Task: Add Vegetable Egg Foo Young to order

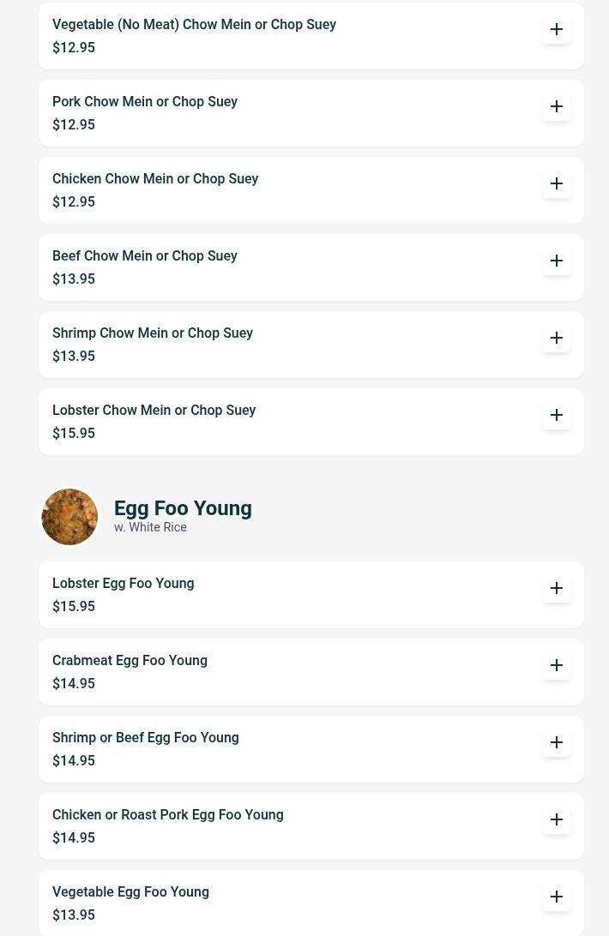Action: (x=557, y=897)
